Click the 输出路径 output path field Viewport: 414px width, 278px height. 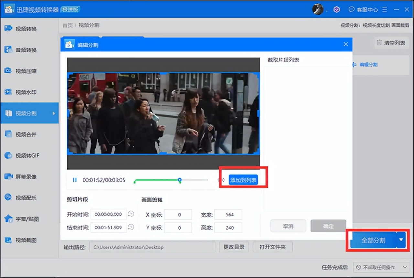152,247
